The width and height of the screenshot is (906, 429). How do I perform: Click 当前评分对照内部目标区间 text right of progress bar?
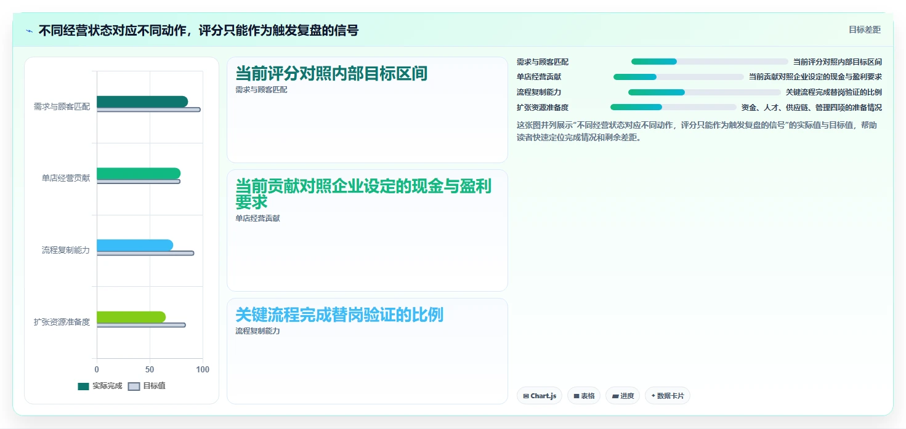click(x=838, y=62)
